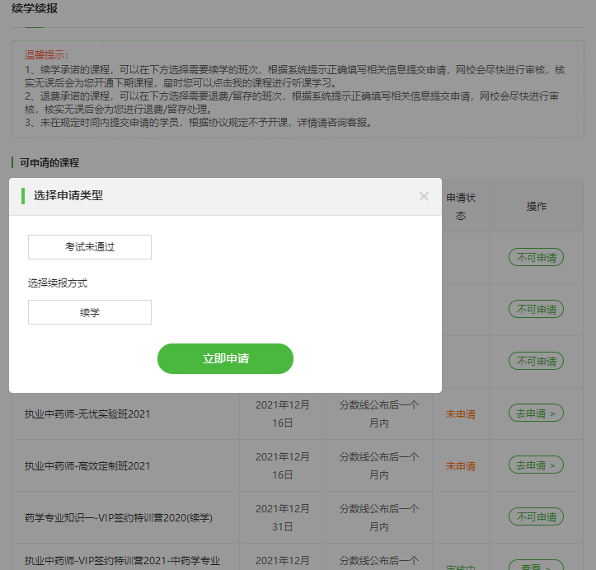The width and height of the screenshot is (596, 570).
Task: Click the 选择申请类型 dialog title
Action: (x=68, y=195)
